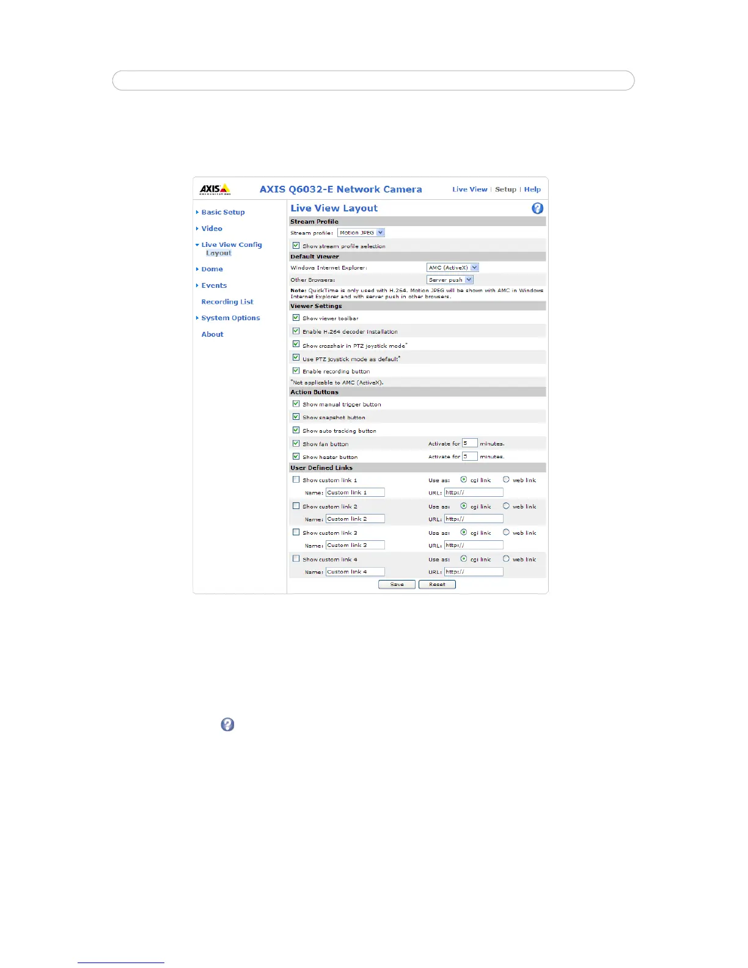Toggle Use PTZ joystick mode as default
This screenshot has width=748, height=968.
296,358
